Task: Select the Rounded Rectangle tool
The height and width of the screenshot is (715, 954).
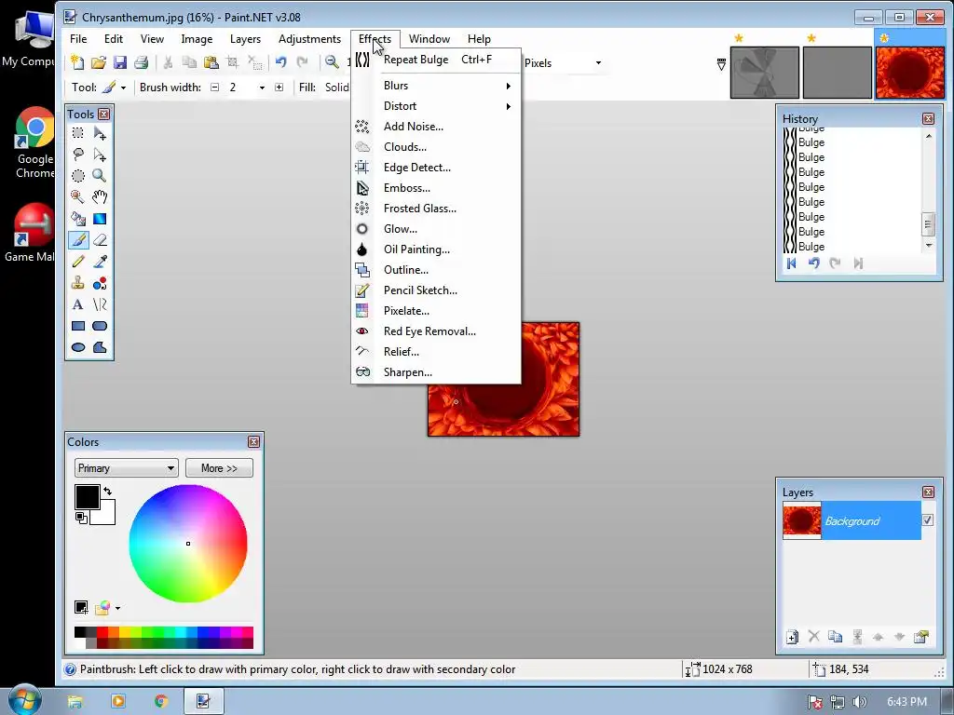Action: pos(100,326)
